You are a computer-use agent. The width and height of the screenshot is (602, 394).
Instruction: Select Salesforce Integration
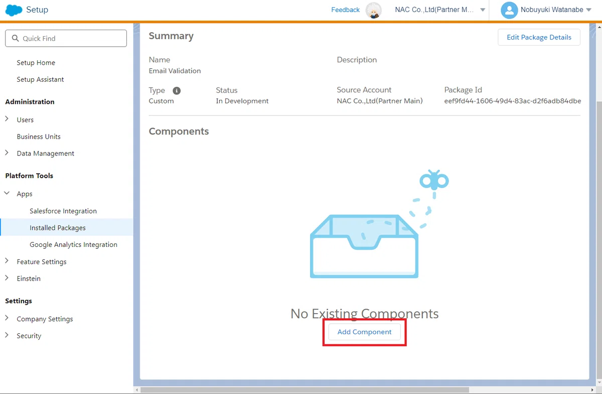63,211
